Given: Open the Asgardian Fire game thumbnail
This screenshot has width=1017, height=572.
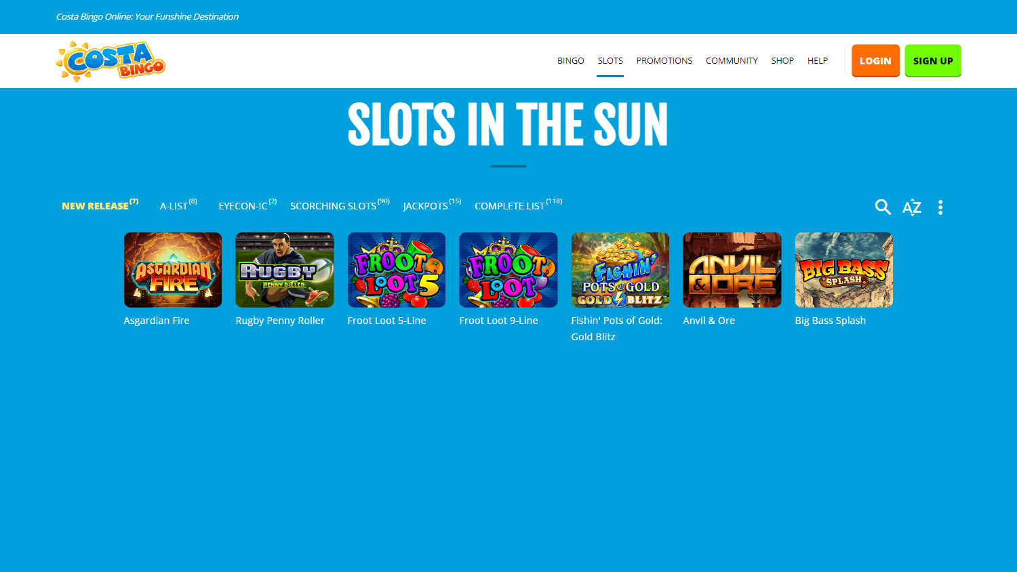Looking at the screenshot, I should tap(173, 270).
